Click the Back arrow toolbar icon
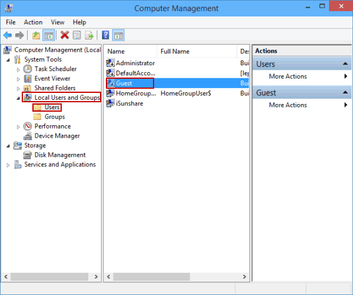This screenshot has height=295, width=353. 8,35
